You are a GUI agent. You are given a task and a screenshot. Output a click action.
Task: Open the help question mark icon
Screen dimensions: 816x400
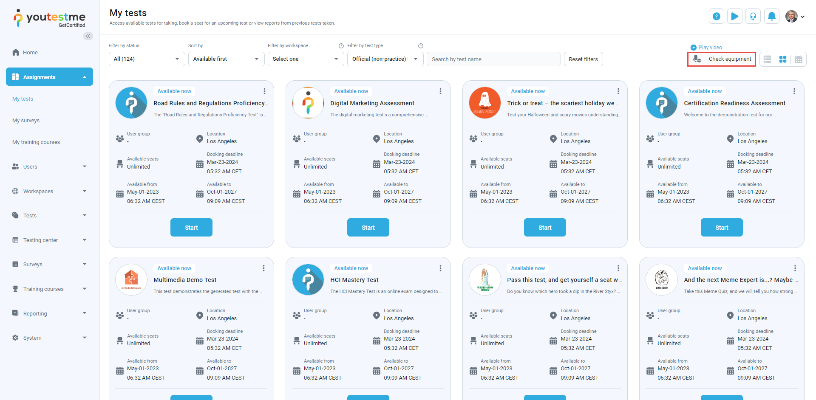click(716, 17)
